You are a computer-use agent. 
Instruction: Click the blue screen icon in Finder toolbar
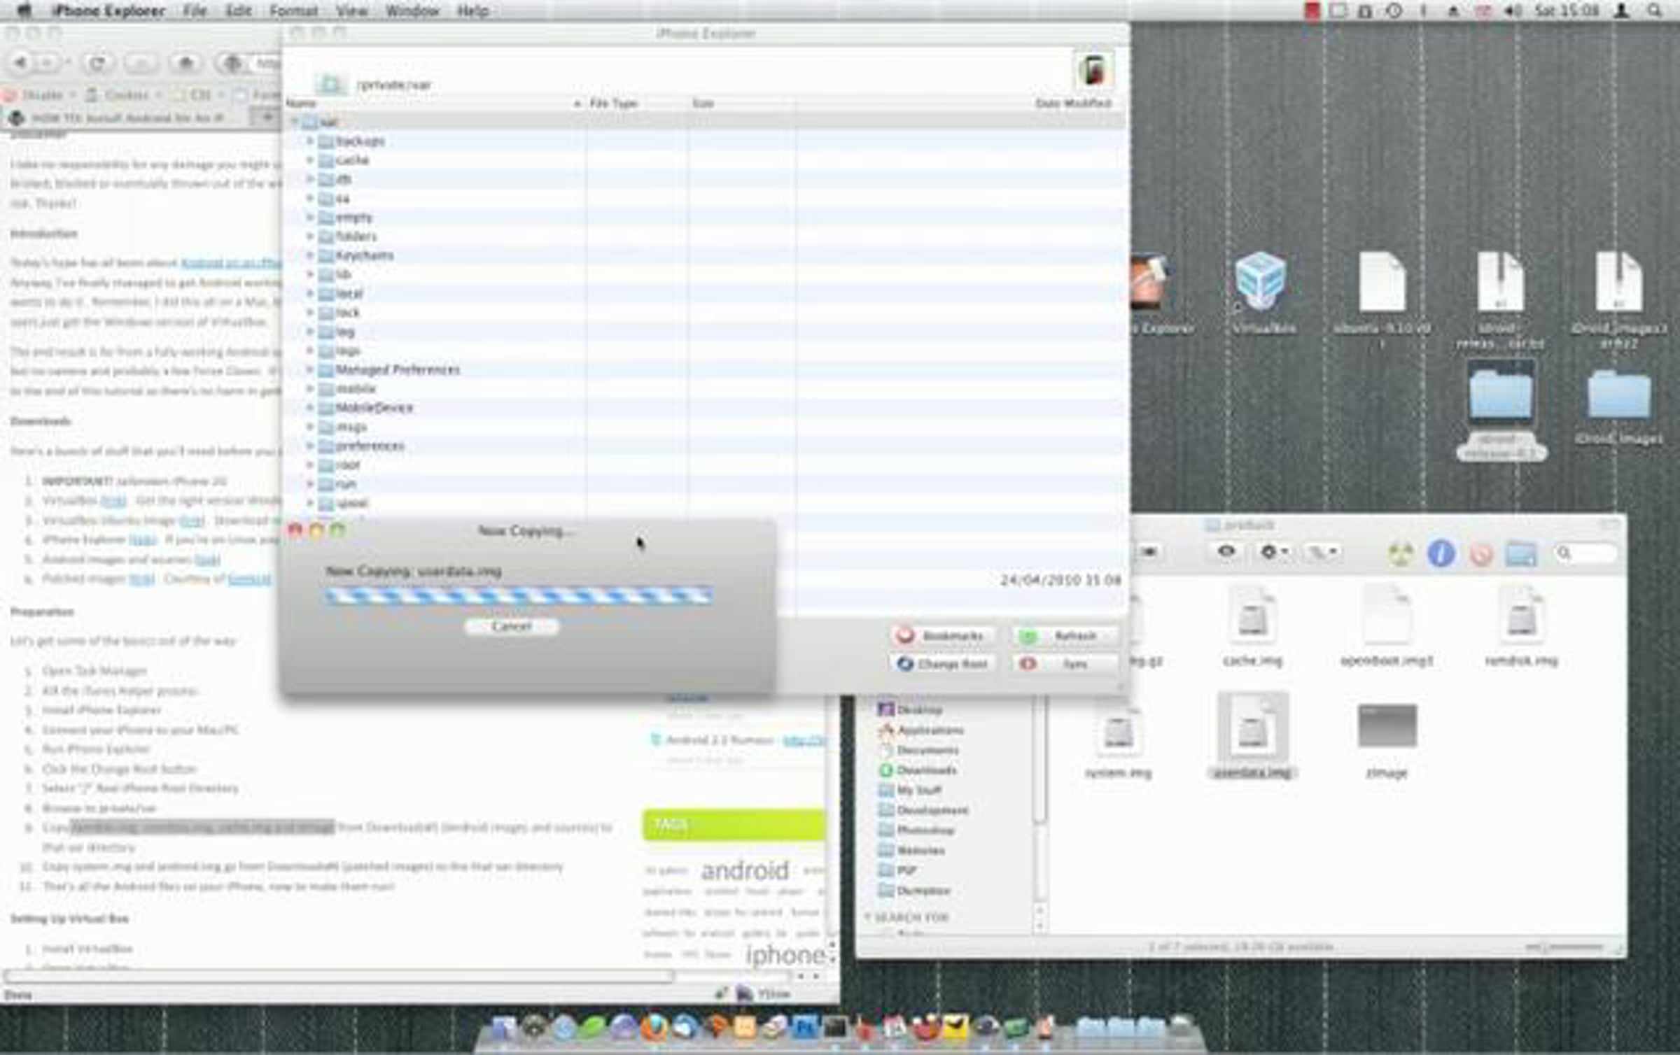coord(1520,555)
